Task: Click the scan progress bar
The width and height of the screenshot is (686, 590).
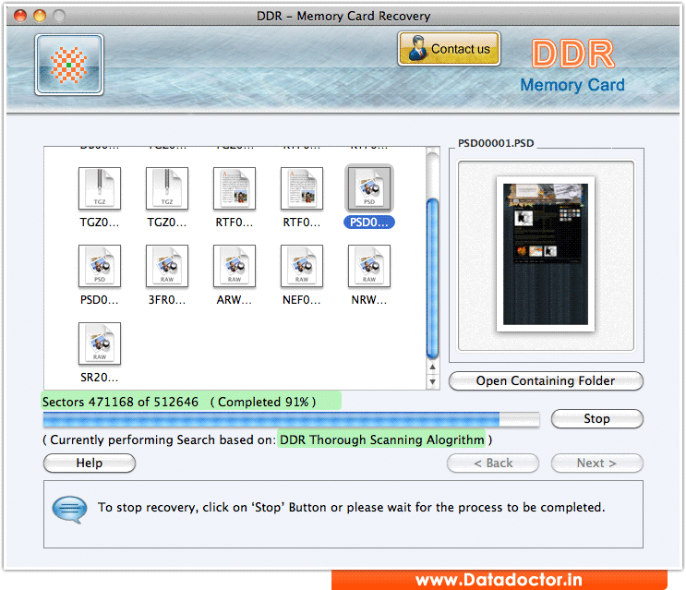Action: pos(292,419)
